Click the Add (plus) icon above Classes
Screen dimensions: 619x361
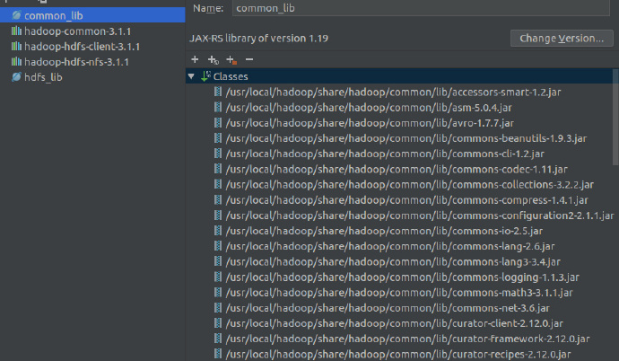195,59
